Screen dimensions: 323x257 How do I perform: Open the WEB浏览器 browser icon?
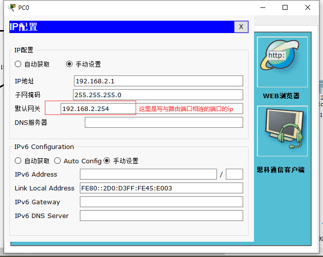pyautogui.click(x=282, y=62)
